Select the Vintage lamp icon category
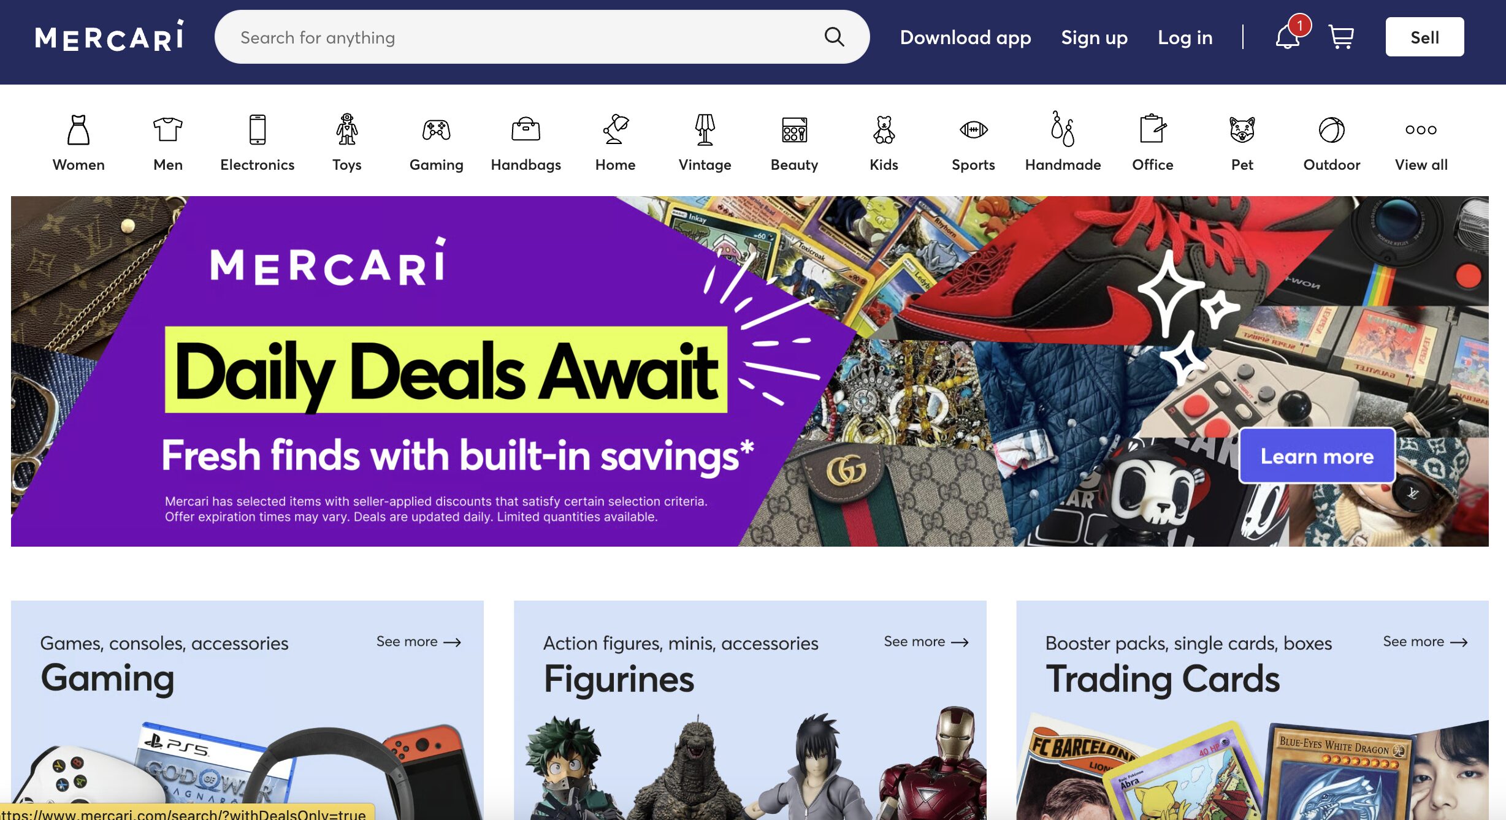This screenshot has height=820, width=1506. click(705, 129)
